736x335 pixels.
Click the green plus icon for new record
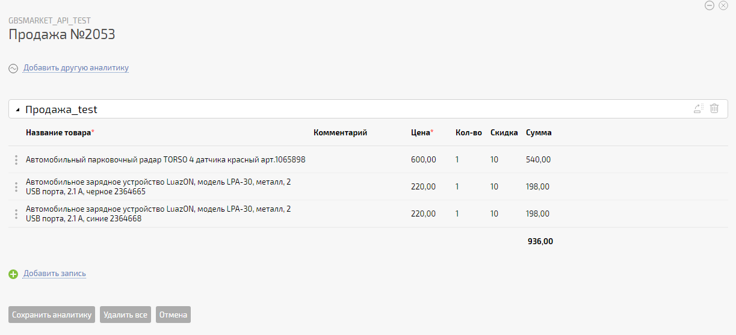(x=13, y=274)
